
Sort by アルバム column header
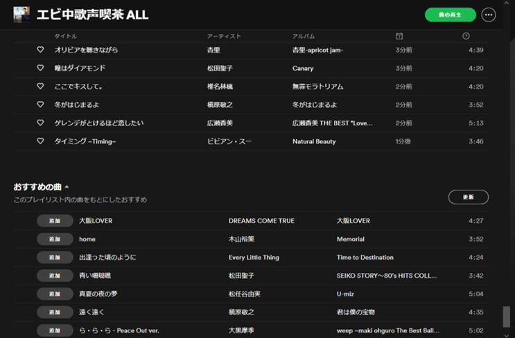coord(304,36)
